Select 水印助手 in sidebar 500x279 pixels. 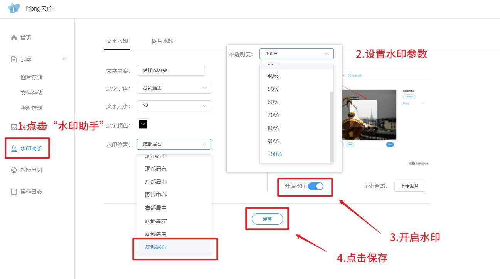pos(31,149)
